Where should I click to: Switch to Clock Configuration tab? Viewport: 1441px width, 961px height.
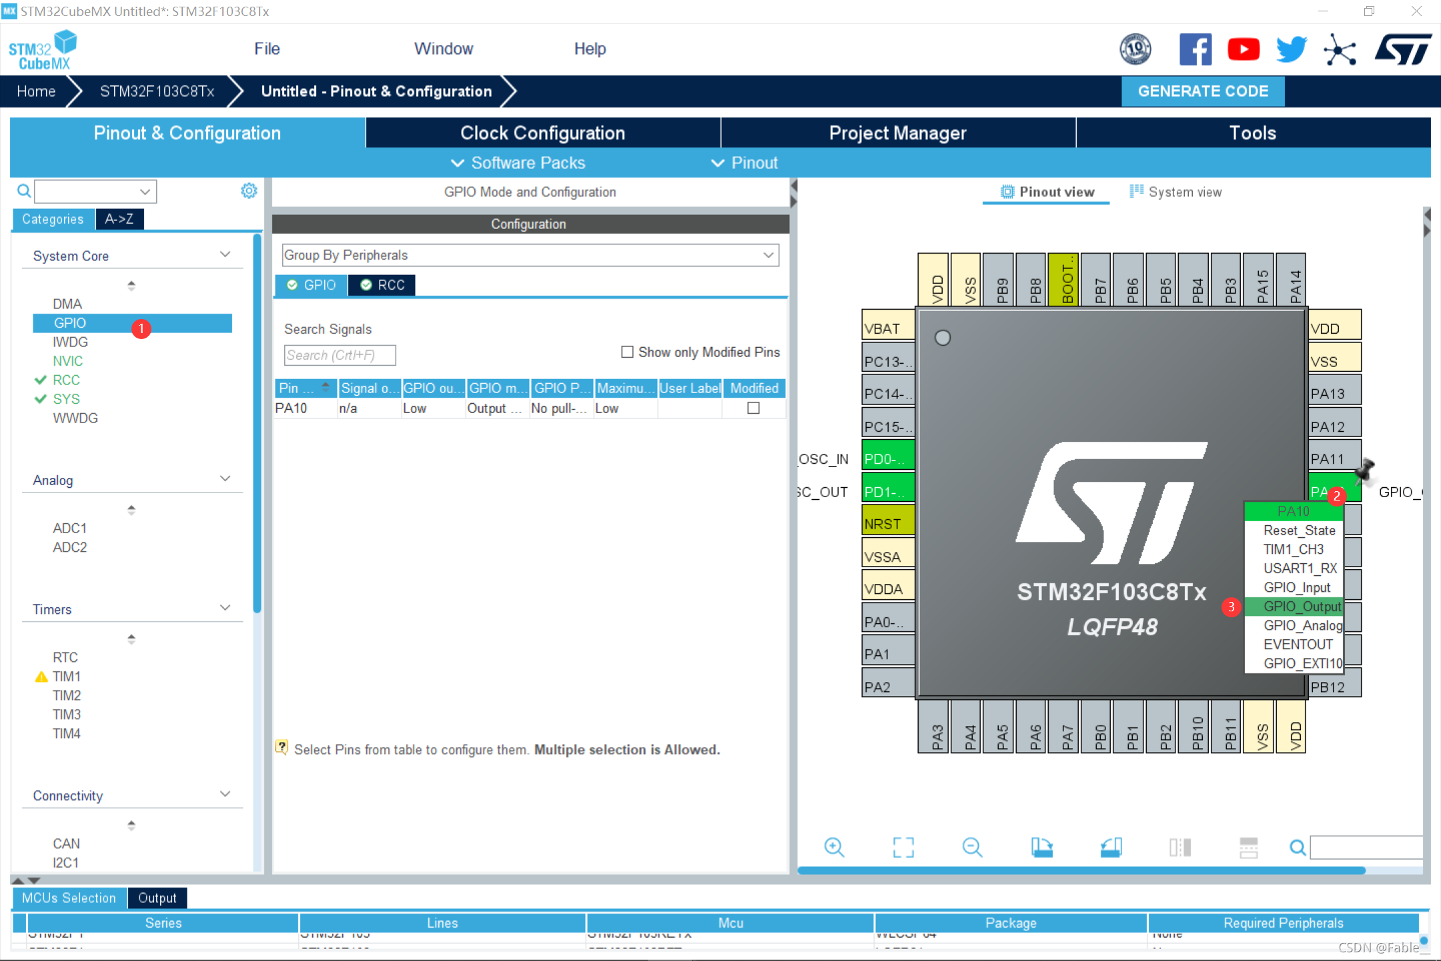[544, 133]
